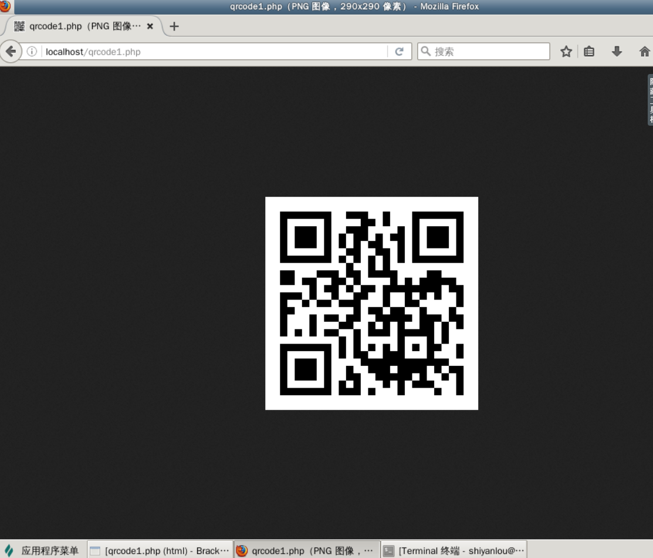Reload the page with the refresh icon
The image size is (653, 558).
pos(399,52)
